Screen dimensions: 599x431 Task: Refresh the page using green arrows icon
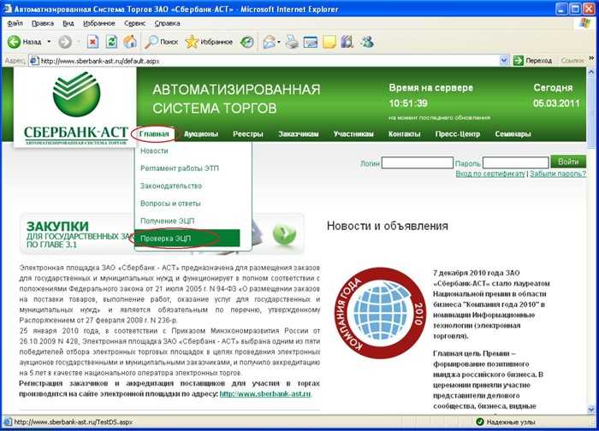pos(111,42)
